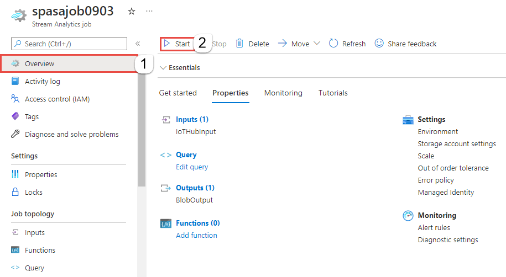The height and width of the screenshot is (277, 506).
Task: Click the Query heading link
Action: 186,155
